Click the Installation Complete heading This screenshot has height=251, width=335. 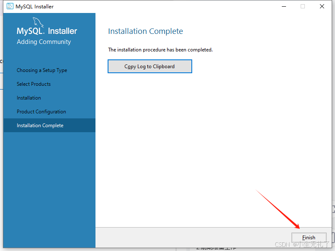[x=145, y=31]
